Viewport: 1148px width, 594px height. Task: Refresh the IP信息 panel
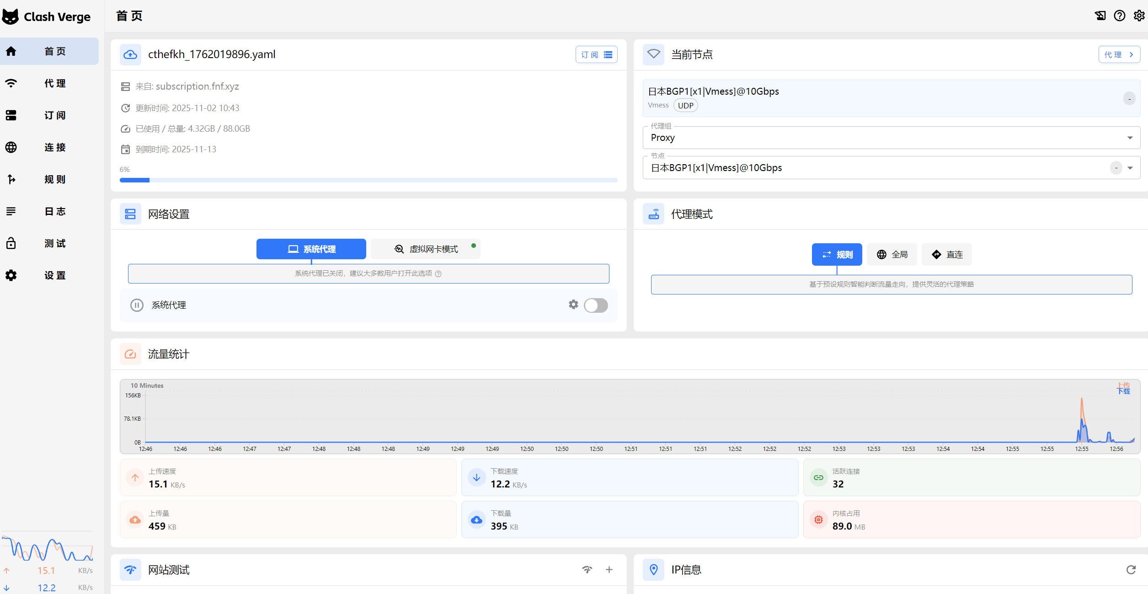pos(1131,570)
